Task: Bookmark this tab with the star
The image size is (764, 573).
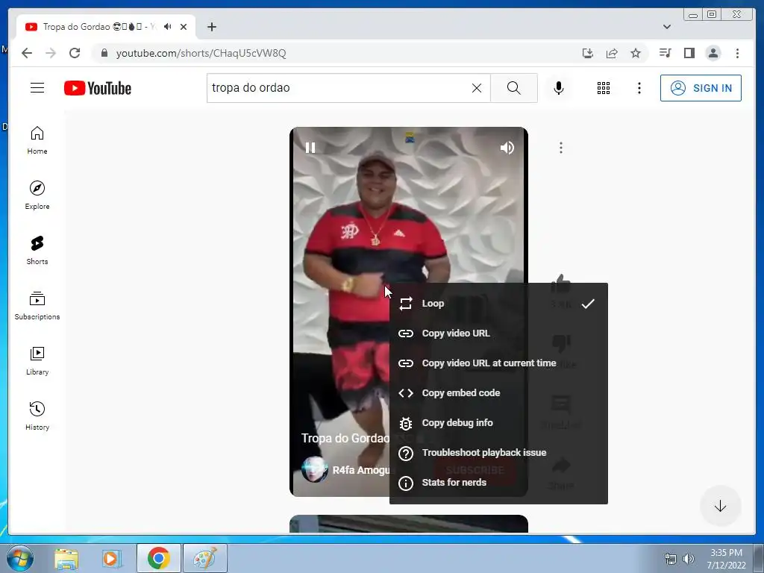Action: point(636,53)
